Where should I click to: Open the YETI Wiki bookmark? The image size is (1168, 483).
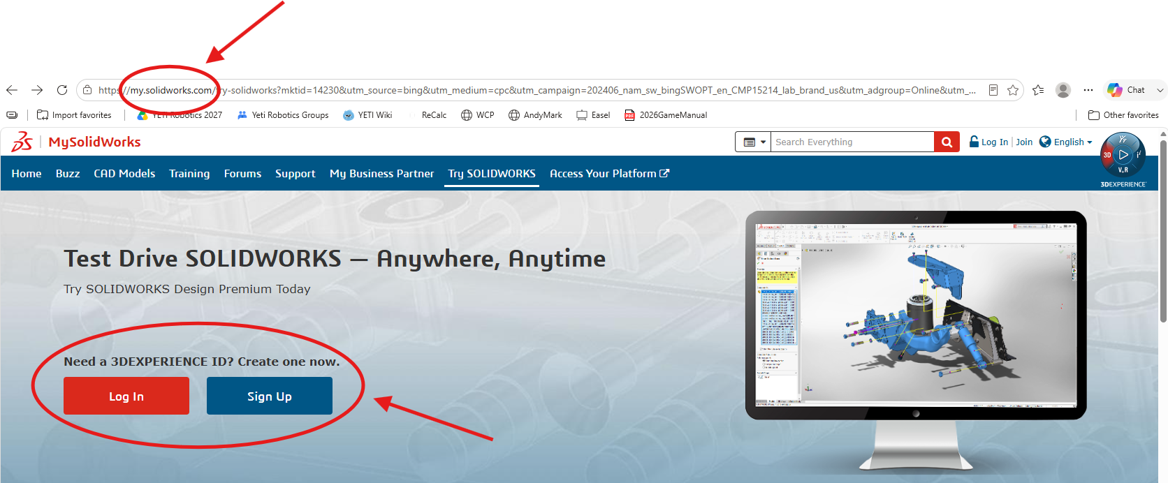tap(367, 115)
